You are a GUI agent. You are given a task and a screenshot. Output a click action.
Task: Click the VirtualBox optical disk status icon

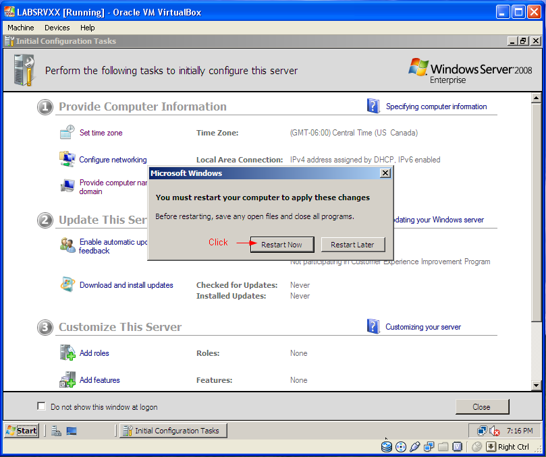(x=401, y=447)
